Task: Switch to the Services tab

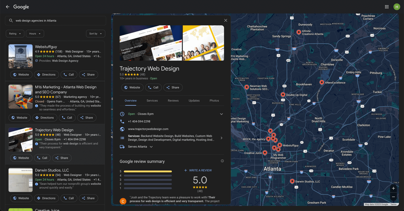Action: (152, 101)
